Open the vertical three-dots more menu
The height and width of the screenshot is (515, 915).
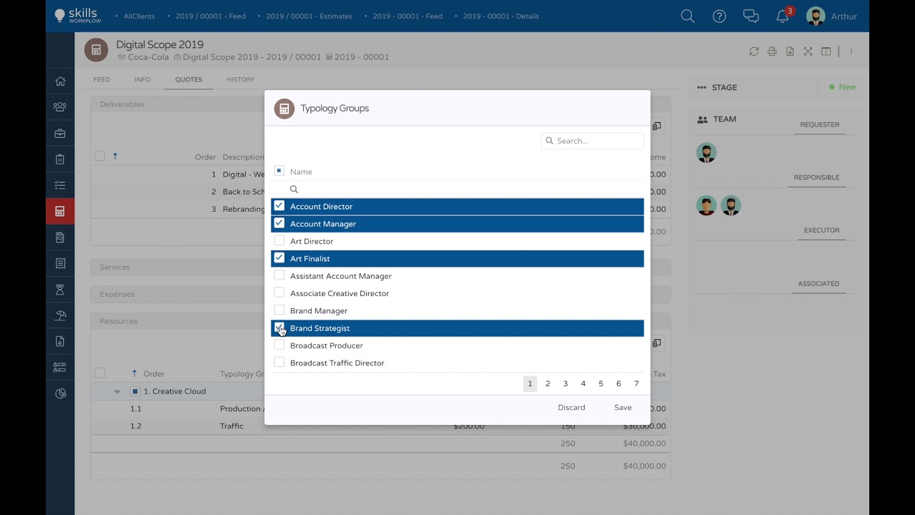point(851,51)
